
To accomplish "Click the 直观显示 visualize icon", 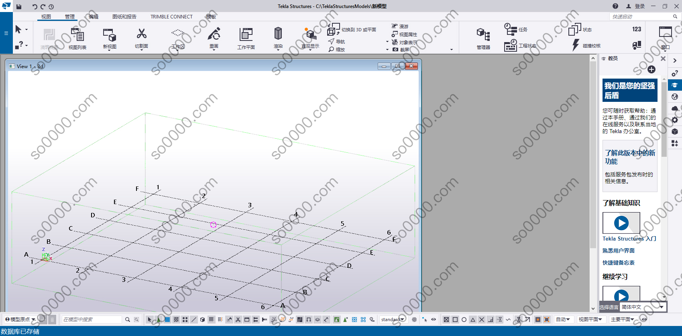I will point(310,34).
